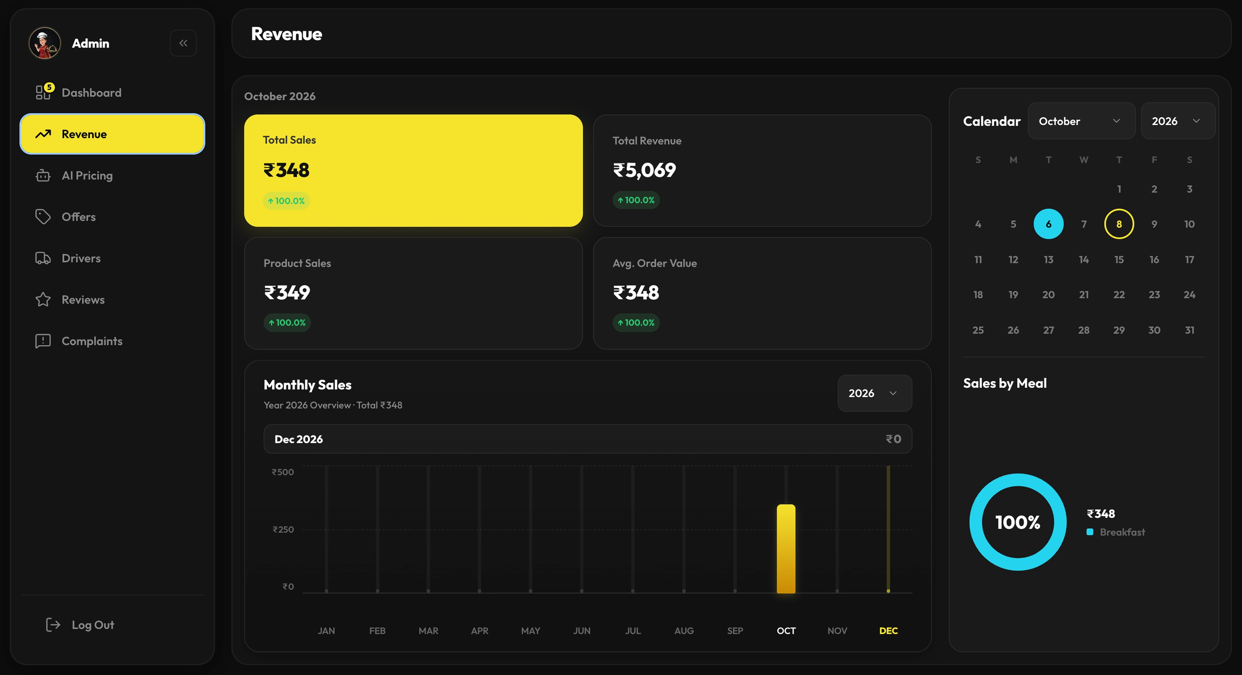The width and height of the screenshot is (1242, 675).
Task: Navigate to the Drivers page
Action: pyautogui.click(x=112, y=259)
